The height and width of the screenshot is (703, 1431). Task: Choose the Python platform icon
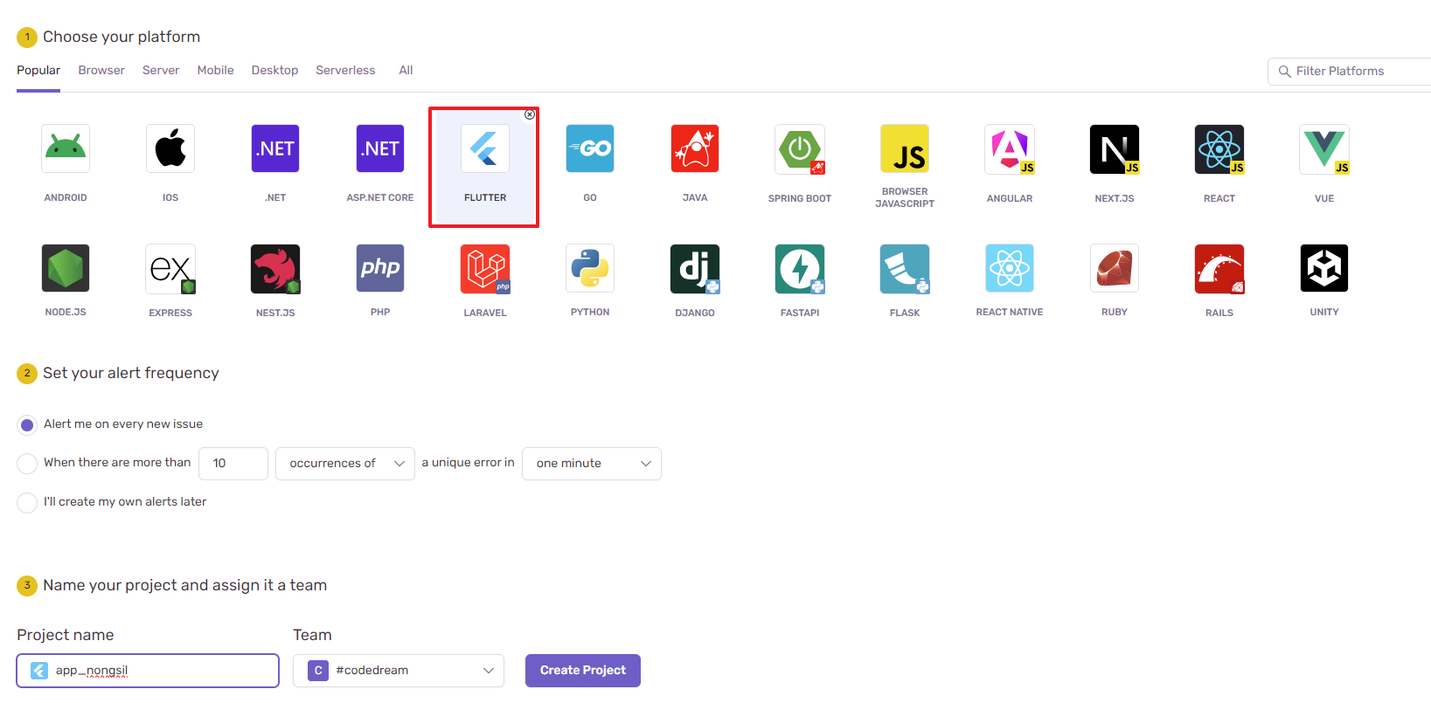click(590, 268)
